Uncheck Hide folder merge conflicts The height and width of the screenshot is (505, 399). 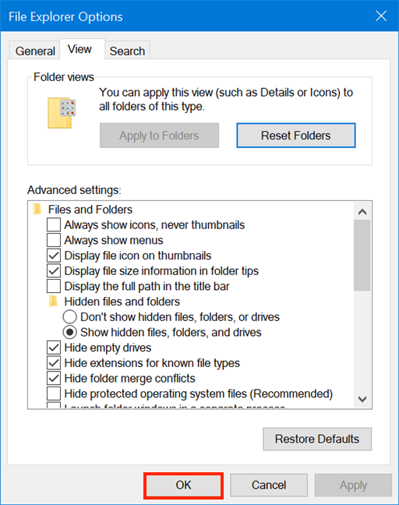[x=54, y=379]
